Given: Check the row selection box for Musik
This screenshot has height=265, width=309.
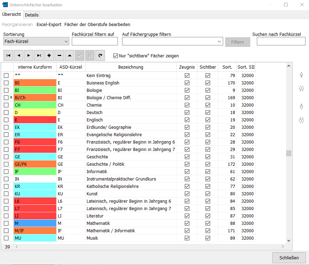Looking at the screenshot, I should click(x=6, y=238).
